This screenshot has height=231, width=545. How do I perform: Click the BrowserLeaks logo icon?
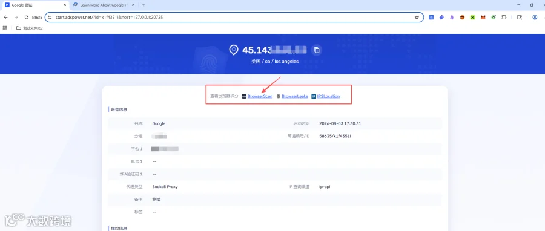pyautogui.click(x=278, y=96)
